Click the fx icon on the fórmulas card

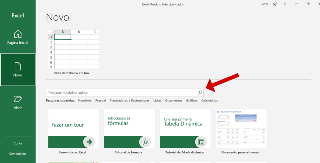145,141
